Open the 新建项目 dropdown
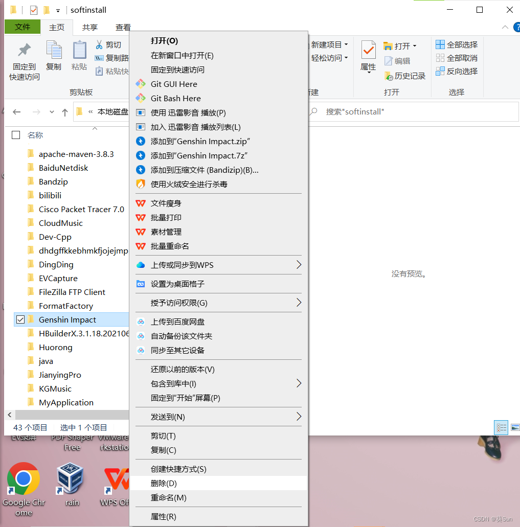The image size is (520, 527). [329, 44]
